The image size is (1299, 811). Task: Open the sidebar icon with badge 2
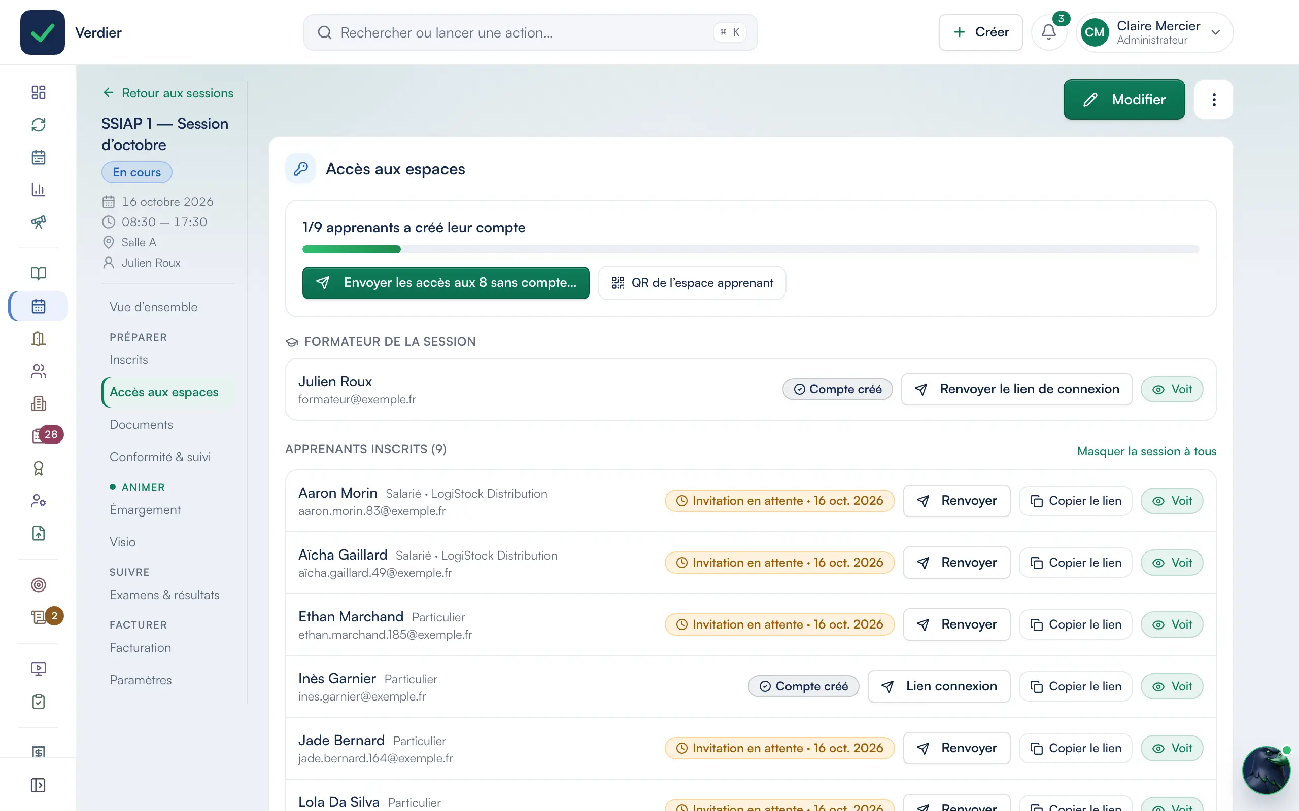(38, 617)
